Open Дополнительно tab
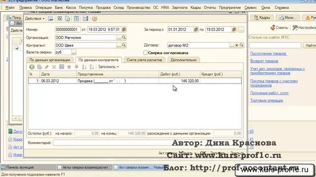Image resolution: width=316 pixels, height=177 pixels. point(183,60)
